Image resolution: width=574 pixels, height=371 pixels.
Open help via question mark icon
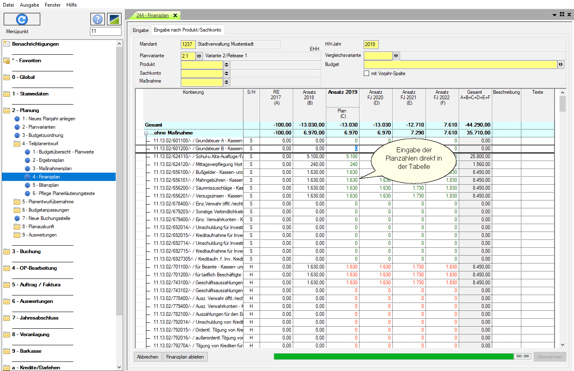point(97,19)
